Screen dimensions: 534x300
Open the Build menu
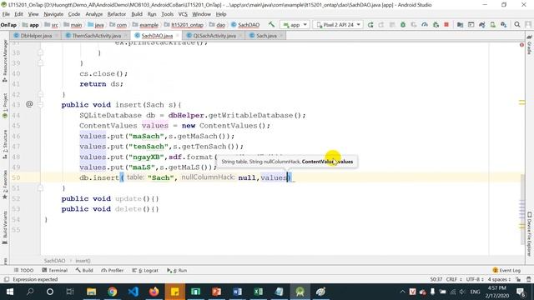(x=137, y=14)
